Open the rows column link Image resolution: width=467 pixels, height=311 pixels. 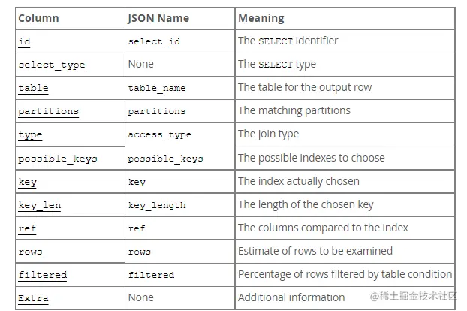tap(30, 252)
